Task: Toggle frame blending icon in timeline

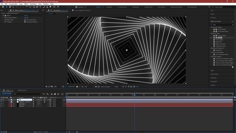Action: pyautogui.click(x=55, y=94)
